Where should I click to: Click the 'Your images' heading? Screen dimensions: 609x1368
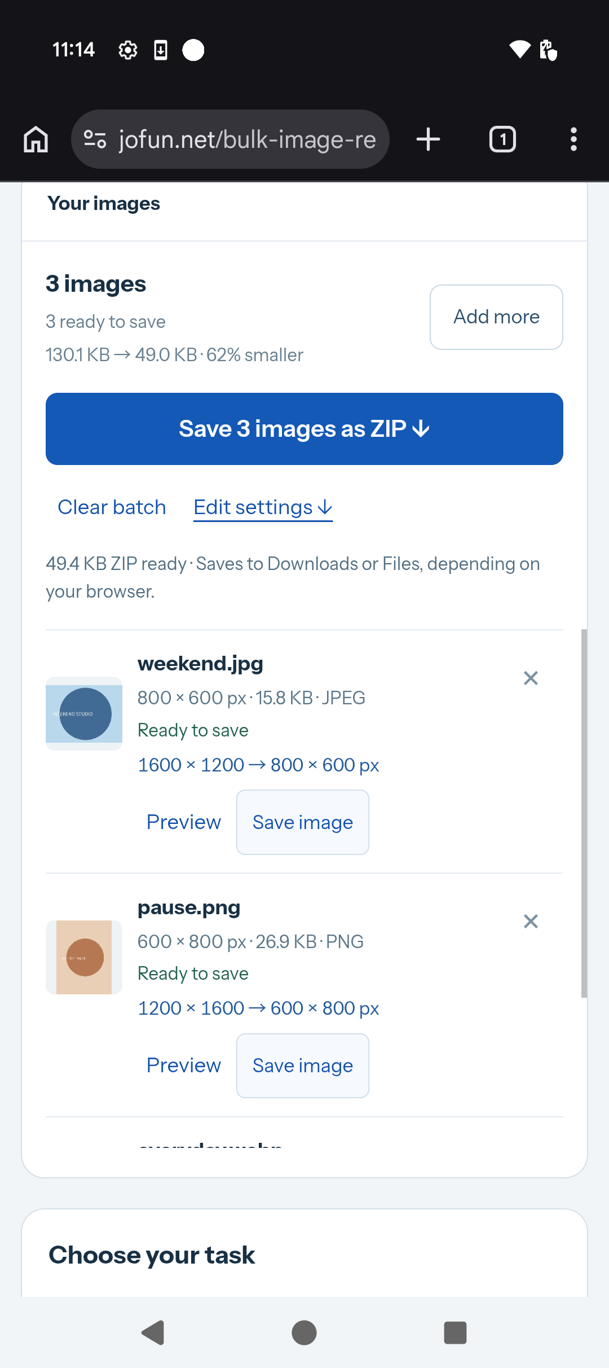(104, 204)
